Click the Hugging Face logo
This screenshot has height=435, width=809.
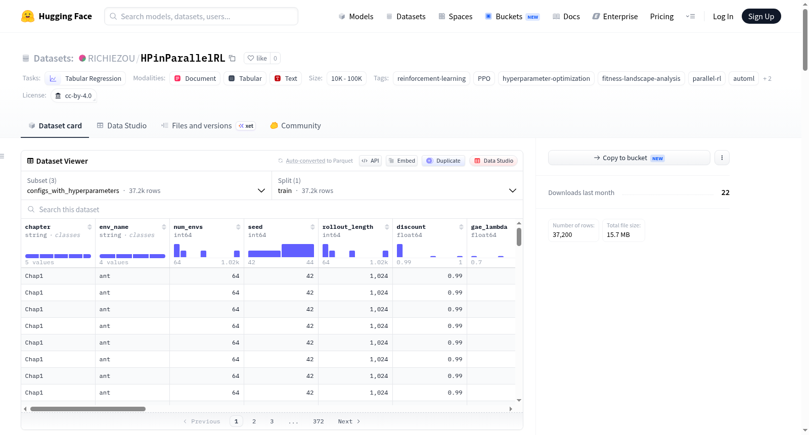tap(57, 16)
